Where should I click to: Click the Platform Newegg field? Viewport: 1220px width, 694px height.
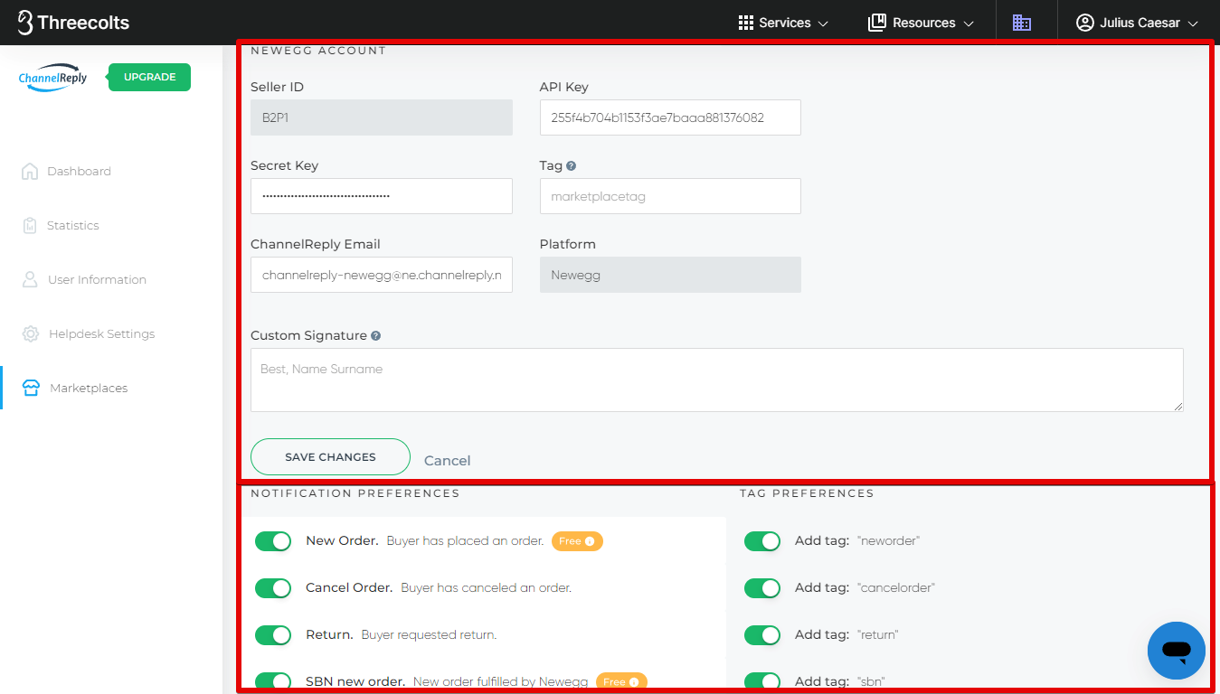click(670, 275)
